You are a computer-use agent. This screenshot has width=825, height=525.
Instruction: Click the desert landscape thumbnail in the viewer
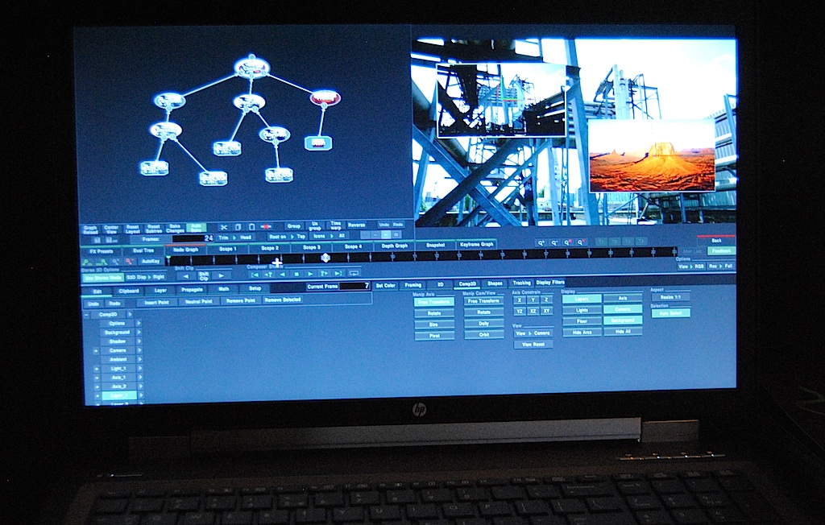pos(652,156)
